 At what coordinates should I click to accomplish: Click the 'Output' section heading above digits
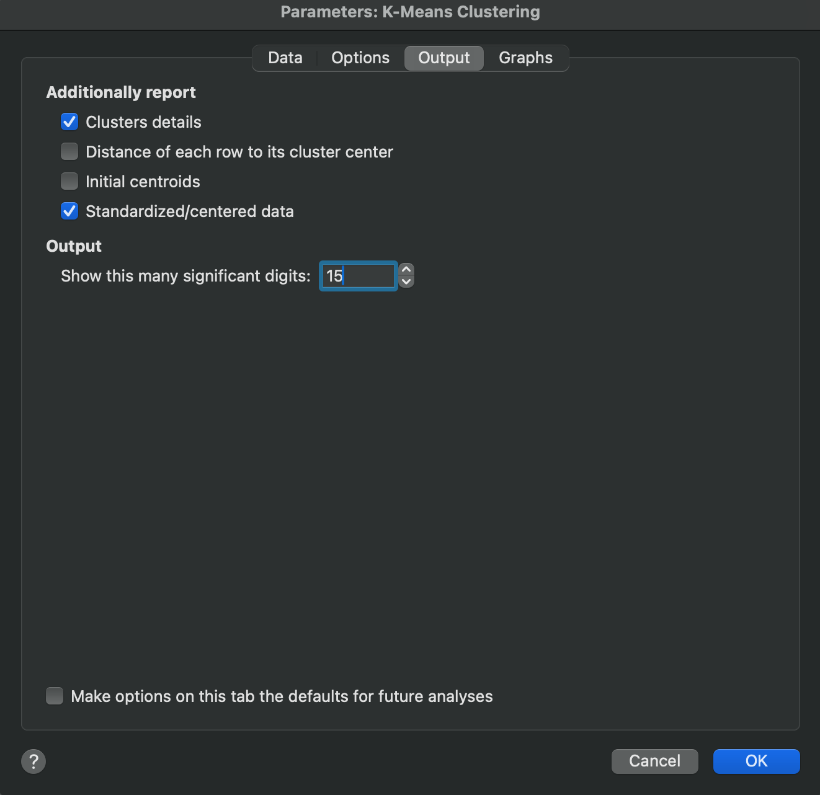pyautogui.click(x=74, y=246)
